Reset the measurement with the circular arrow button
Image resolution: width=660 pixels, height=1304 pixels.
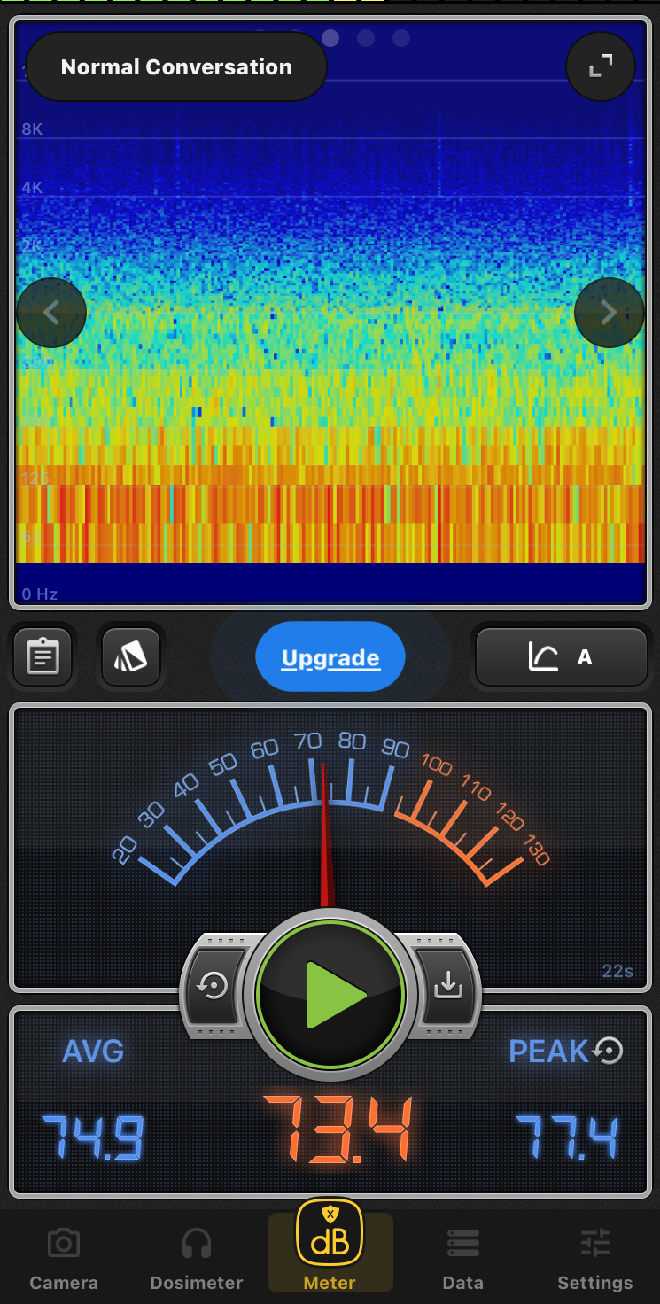point(214,986)
